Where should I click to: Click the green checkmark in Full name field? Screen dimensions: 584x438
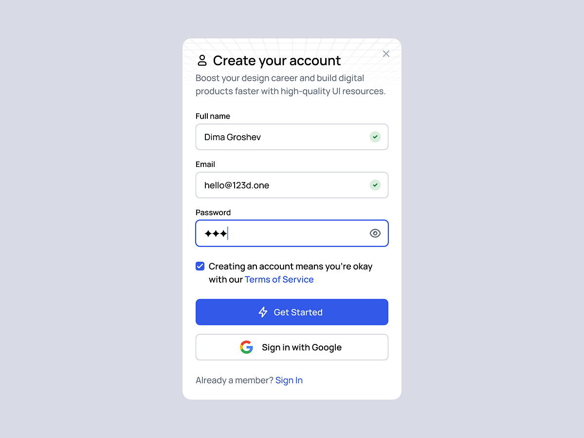point(375,137)
